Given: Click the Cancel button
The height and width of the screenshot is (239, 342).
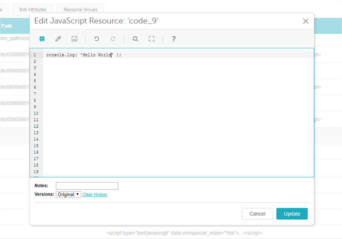Looking at the screenshot, I should 257,214.
